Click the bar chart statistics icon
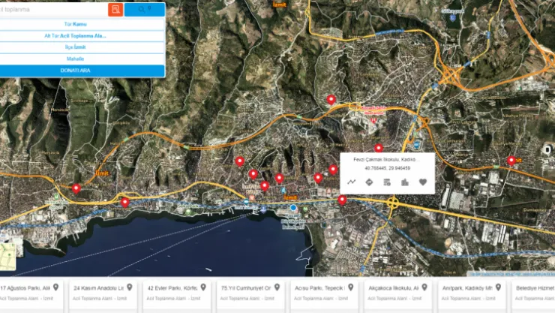The height and width of the screenshot is (313, 555). (405, 182)
